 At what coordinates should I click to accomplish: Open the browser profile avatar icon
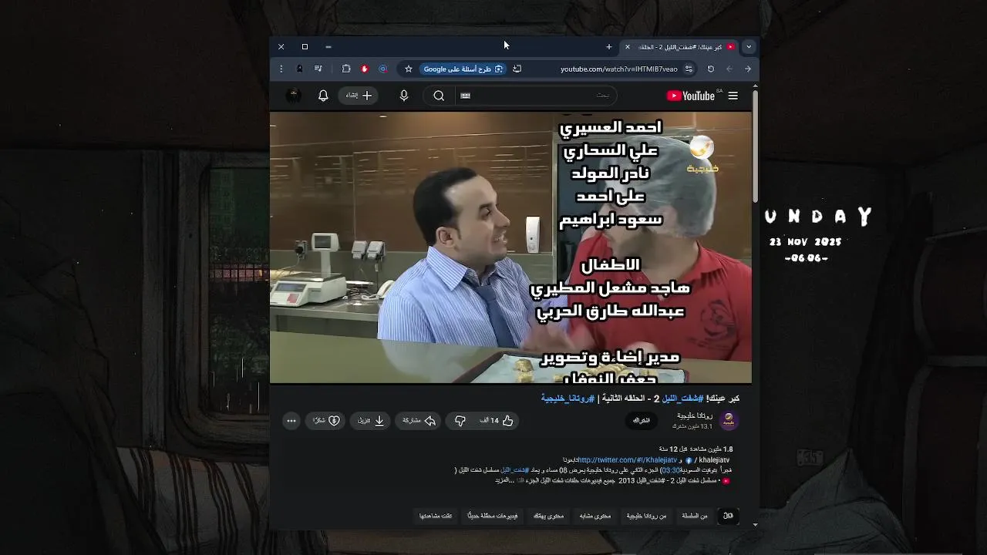coord(299,69)
